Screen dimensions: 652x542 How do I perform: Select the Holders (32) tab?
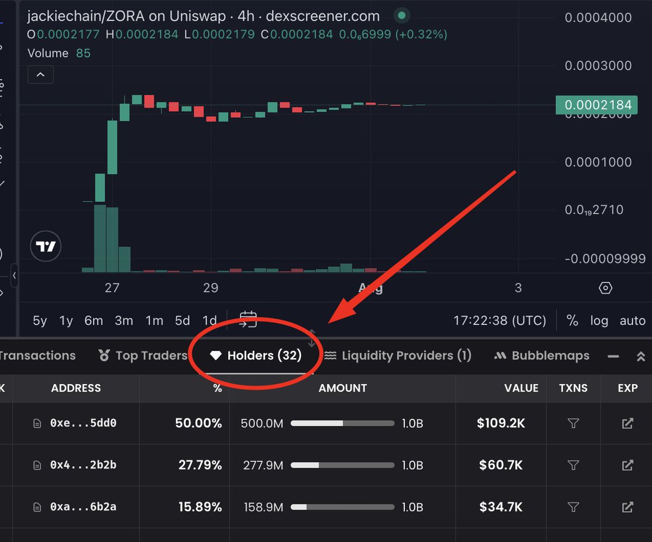pos(255,356)
